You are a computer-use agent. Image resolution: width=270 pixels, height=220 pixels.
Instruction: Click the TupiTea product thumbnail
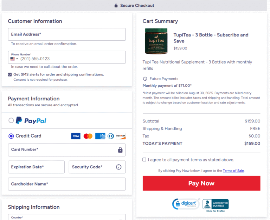156,41
